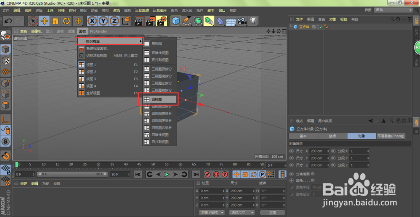Select 全部视图 menu entry
420x217 pixels.
coord(110,93)
